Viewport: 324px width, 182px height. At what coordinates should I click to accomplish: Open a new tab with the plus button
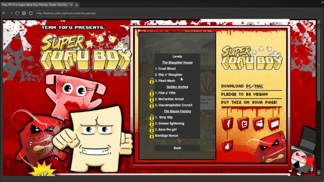tap(77, 5)
